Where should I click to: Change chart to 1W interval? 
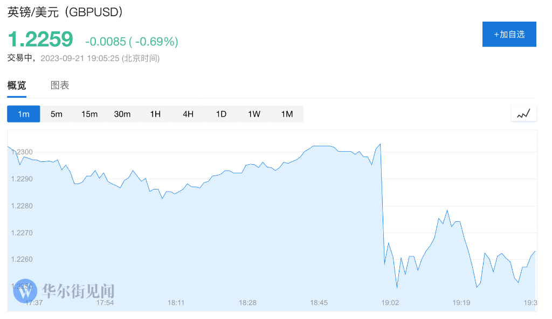254,114
